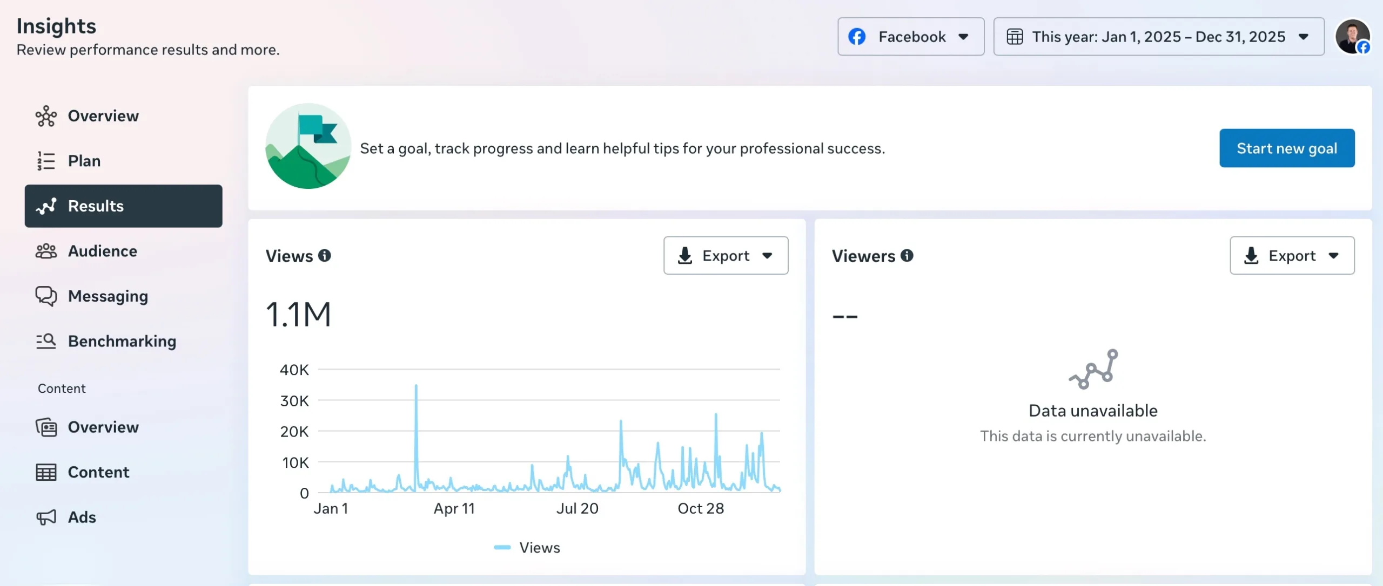
Task: Click the Benchmarking magnifier icon
Action: pyautogui.click(x=46, y=341)
